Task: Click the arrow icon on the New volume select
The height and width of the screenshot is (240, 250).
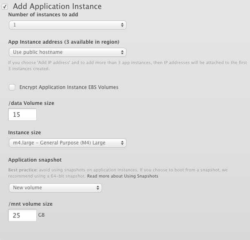Action: coord(98,188)
